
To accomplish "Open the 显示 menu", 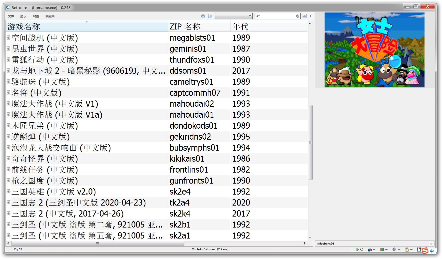I will [x=23, y=16].
